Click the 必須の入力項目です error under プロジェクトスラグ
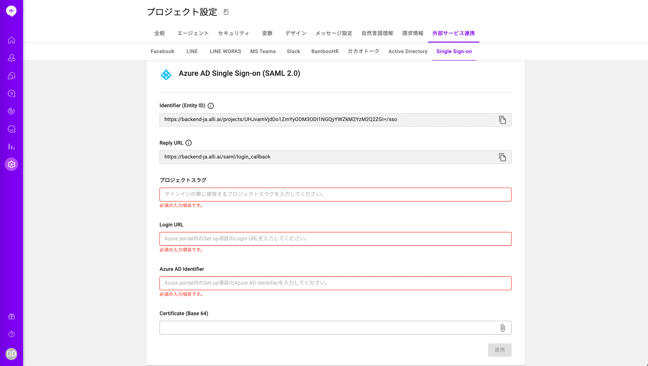The width and height of the screenshot is (648, 366). click(x=182, y=206)
